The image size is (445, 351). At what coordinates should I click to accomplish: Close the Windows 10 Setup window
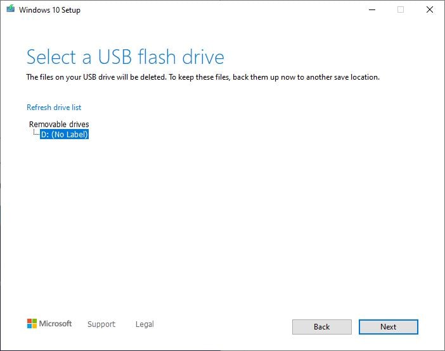point(430,10)
